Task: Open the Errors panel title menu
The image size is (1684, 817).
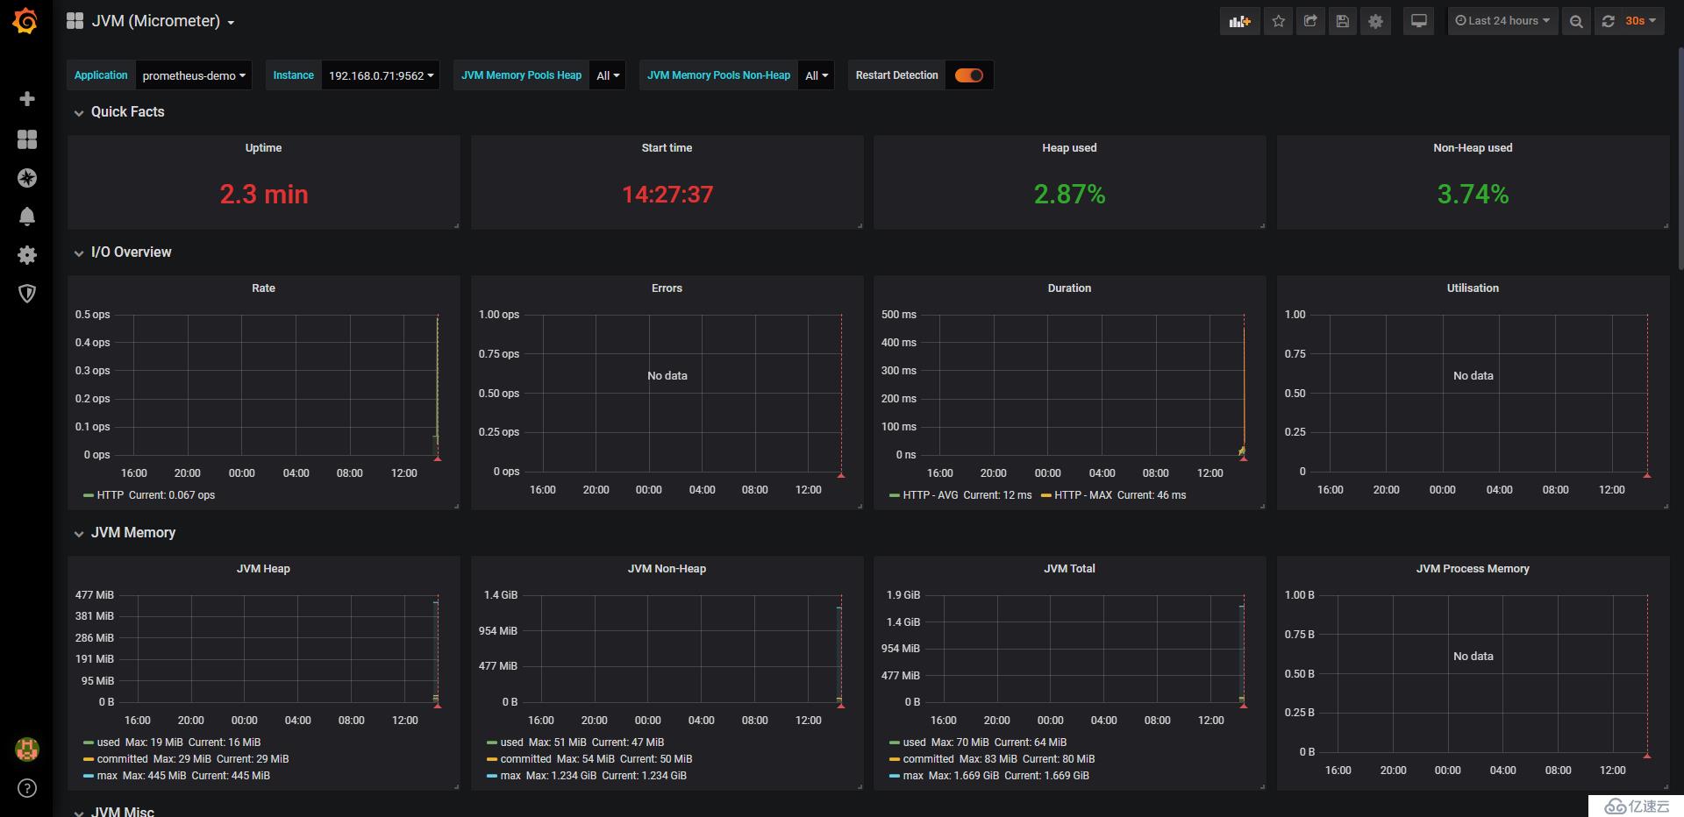Action: [x=667, y=288]
